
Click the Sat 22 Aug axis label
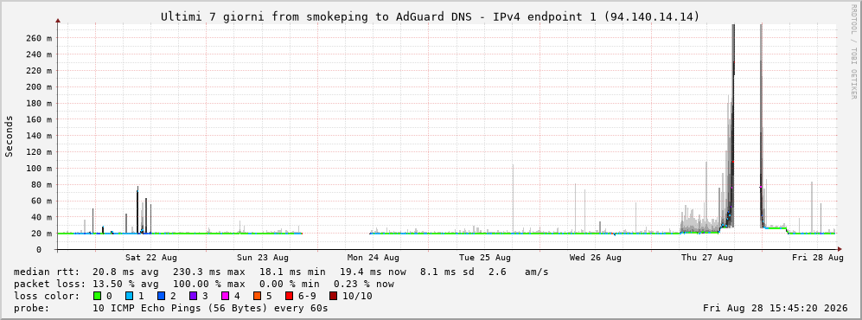coord(150,258)
